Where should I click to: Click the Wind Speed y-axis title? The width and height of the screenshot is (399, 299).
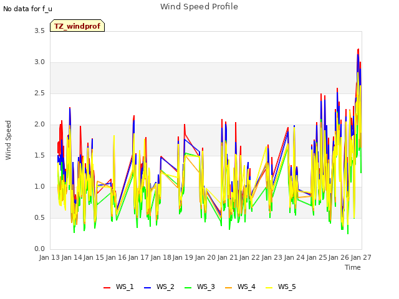pos(8,140)
